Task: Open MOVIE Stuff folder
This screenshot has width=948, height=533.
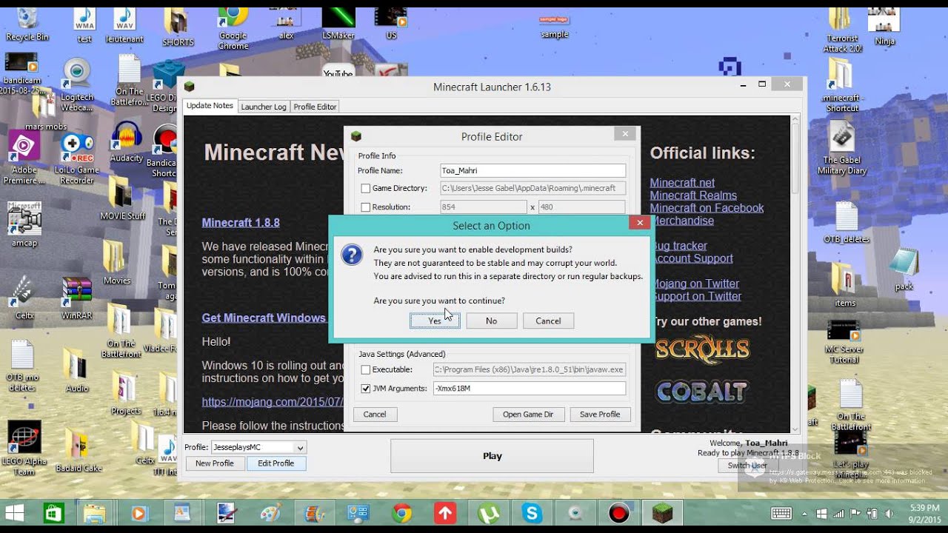Action: tap(122, 198)
